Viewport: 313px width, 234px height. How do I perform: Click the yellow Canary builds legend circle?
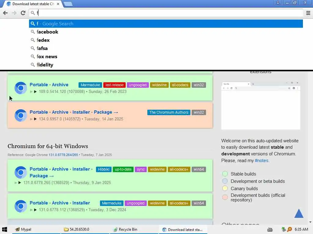click(225, 188)
